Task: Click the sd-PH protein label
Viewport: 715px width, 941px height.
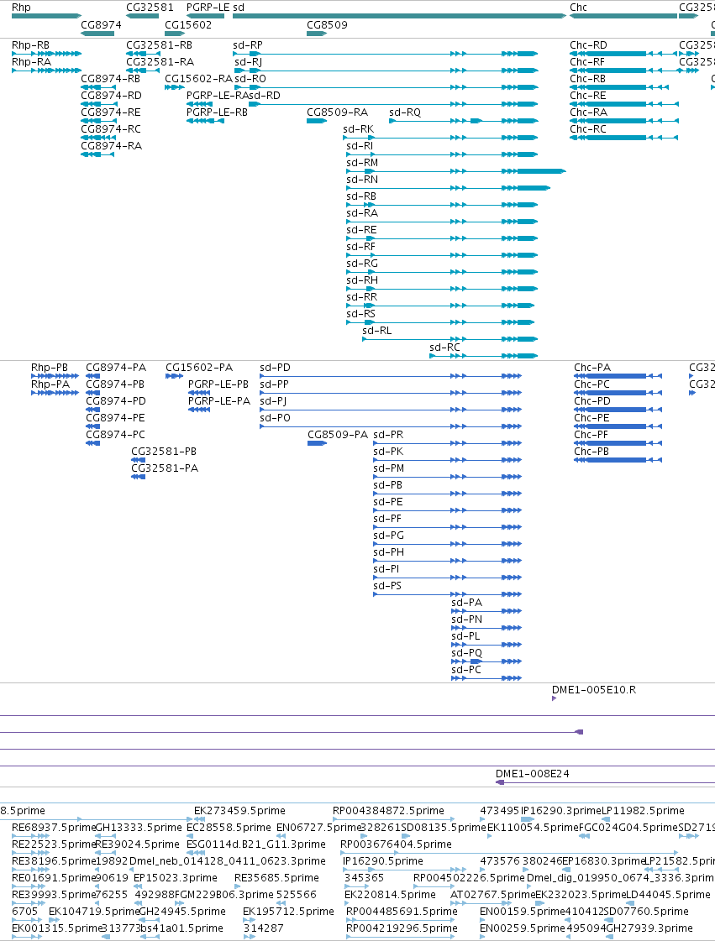Action: tap(388, 552)
